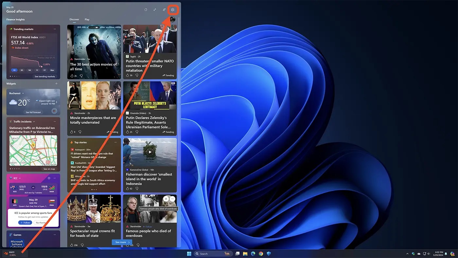
Task: Click the See more button
Action: 122,242
